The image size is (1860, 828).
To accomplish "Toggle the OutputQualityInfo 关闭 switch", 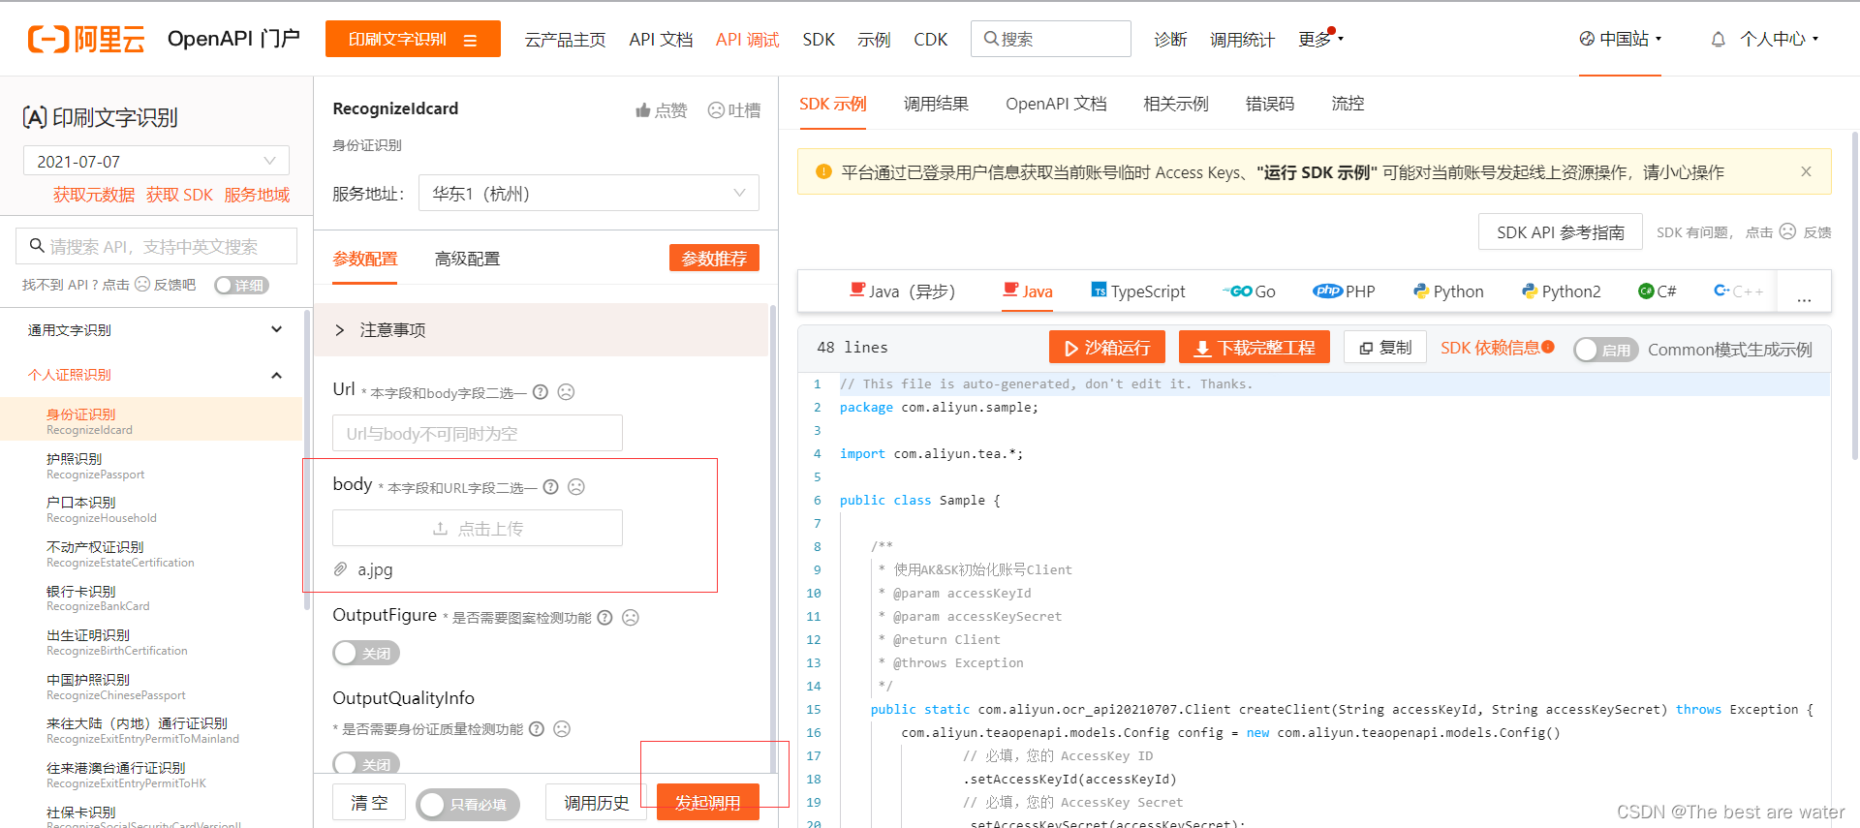I will tap(365, 763).
